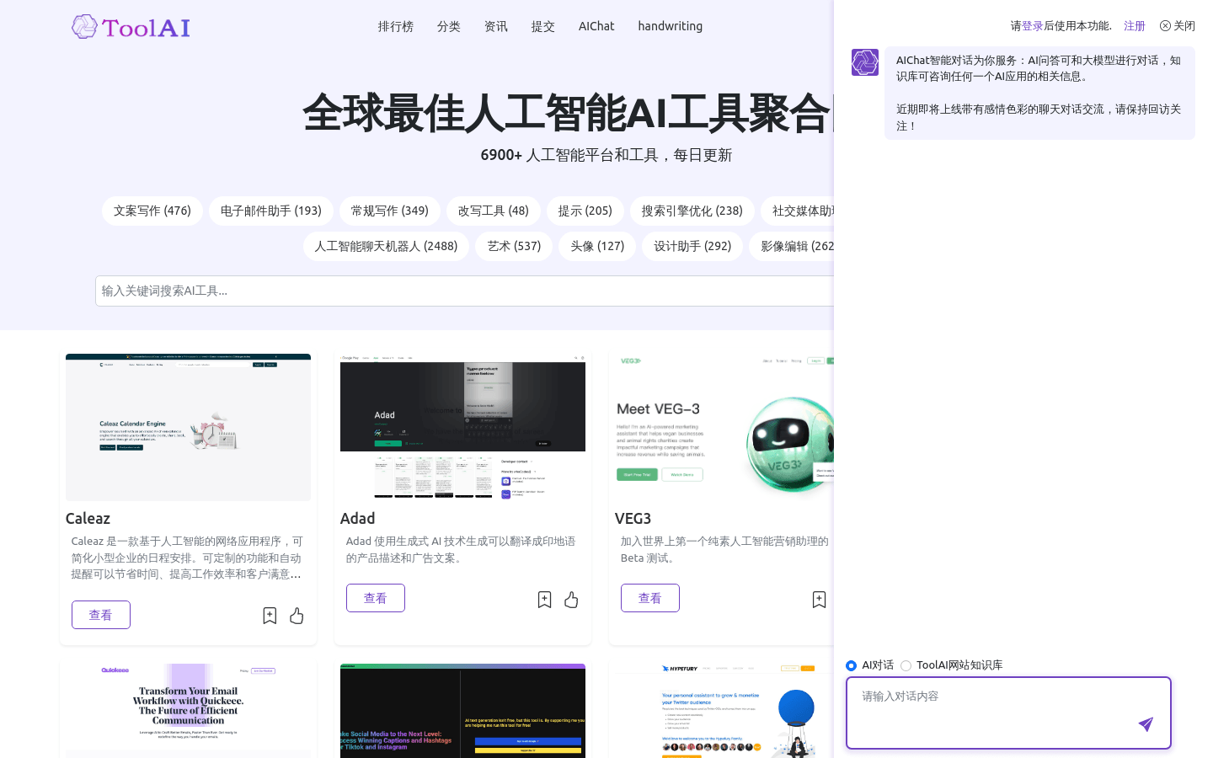The height and width of the screenshot is (758, 1213).
Task: Select the ToolAI网站知识库 radio option
Action: click(x=906, y=665)
